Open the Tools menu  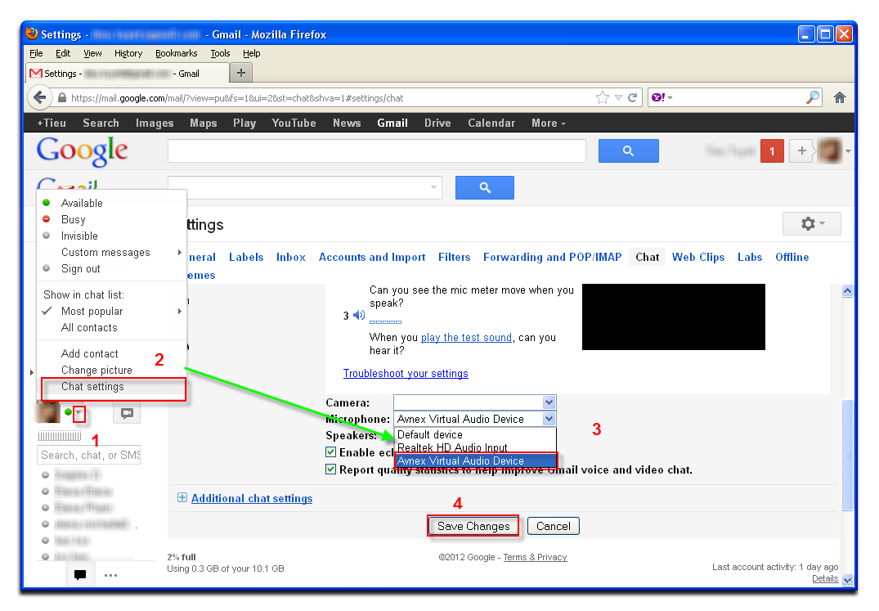[220, 53]
